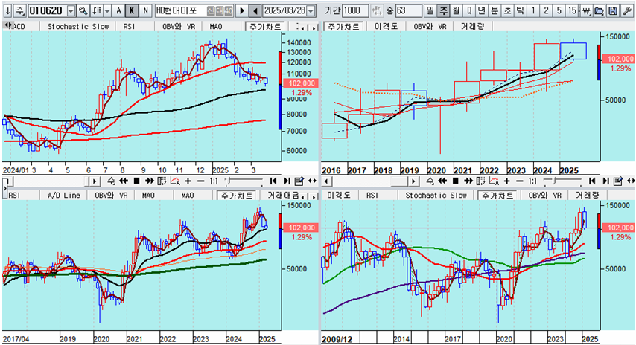The image size is (636, 345).
Task: Select the 일 daily period button
Action: [x=430, y=11]
